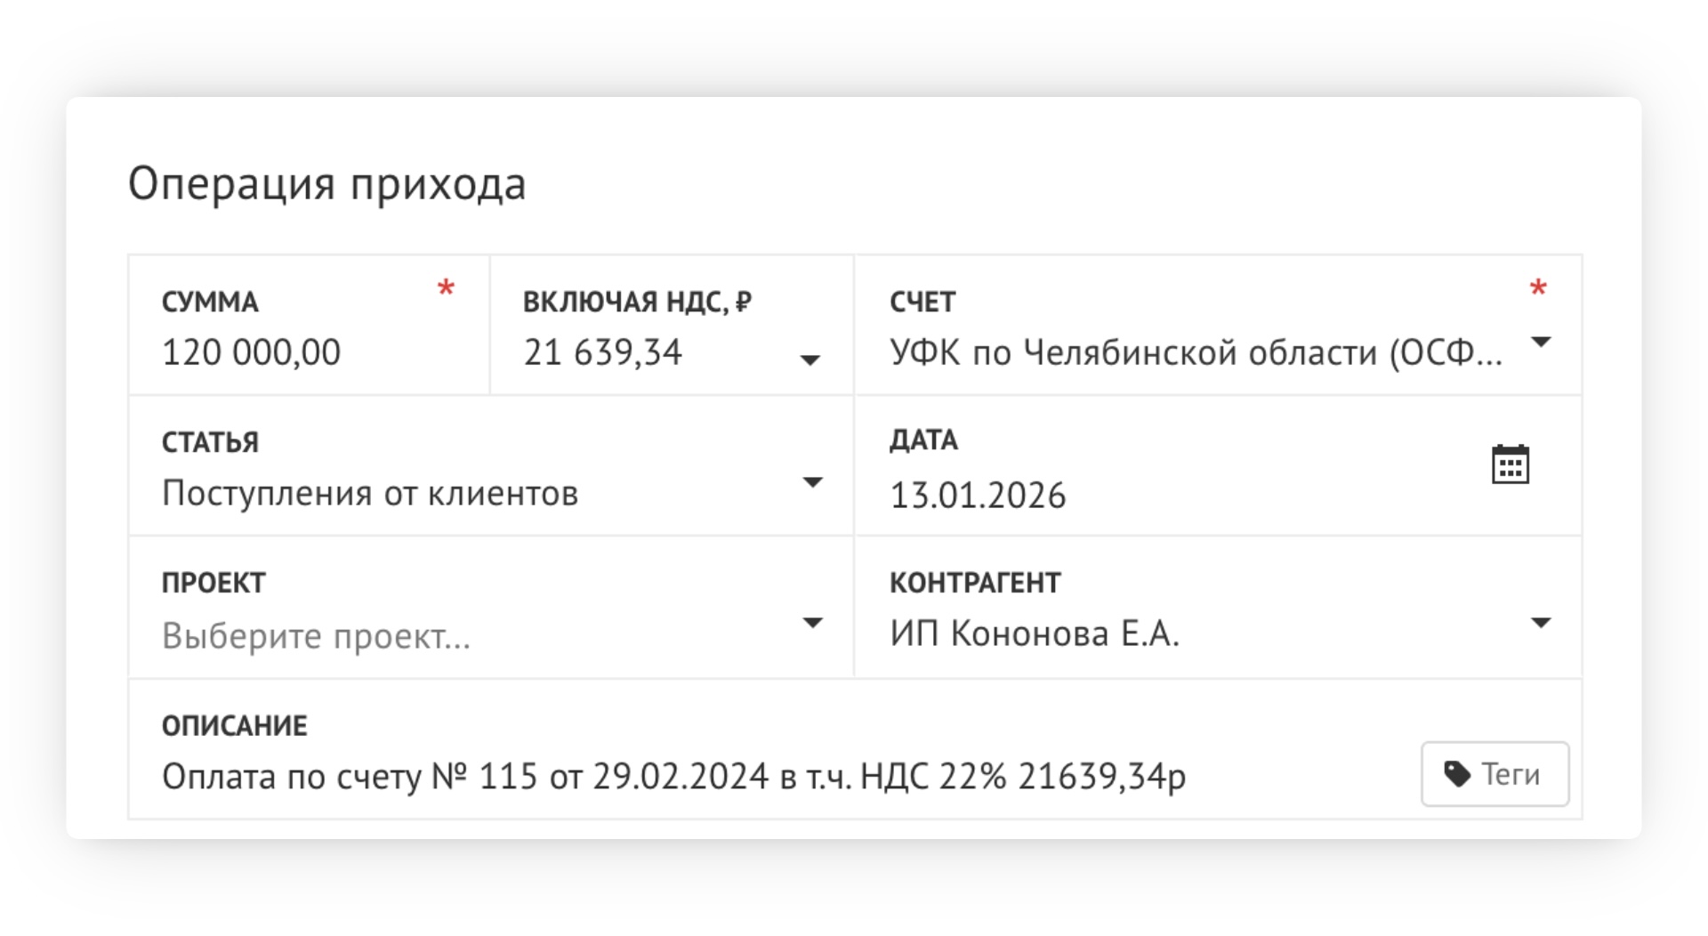The height and width of the screenshot is (936, 1708).
Task: Click the ИП Кононова Е.А. counterparty value
Action: (x=1035, y=633)
